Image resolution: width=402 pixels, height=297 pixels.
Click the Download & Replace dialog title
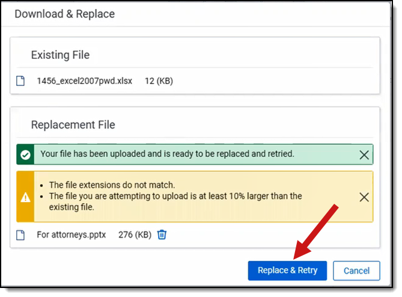(64, 14)
